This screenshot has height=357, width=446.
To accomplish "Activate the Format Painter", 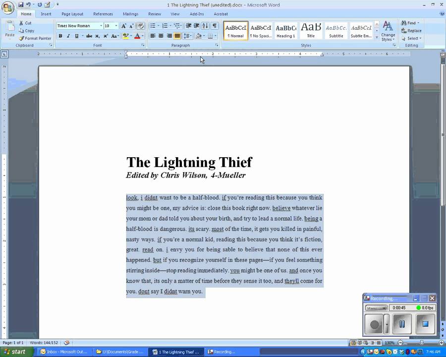I will tap(35, 38).
